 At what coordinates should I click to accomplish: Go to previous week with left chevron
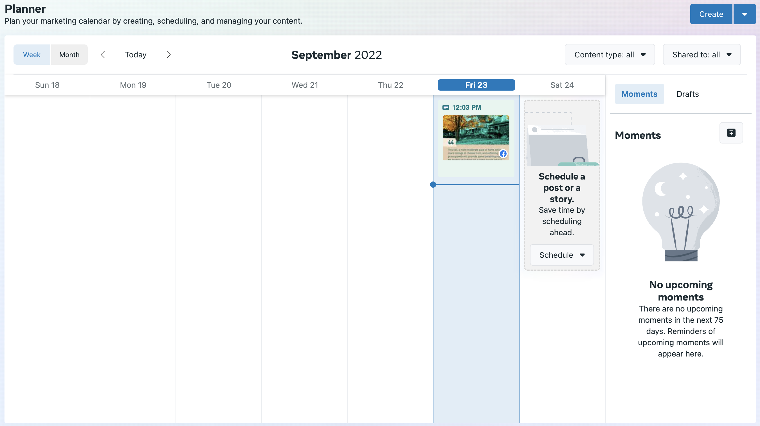click(103, 55)
